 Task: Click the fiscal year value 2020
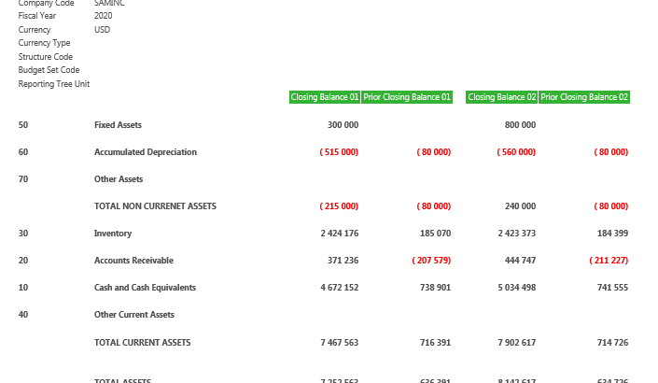click(x=104, y=16)
